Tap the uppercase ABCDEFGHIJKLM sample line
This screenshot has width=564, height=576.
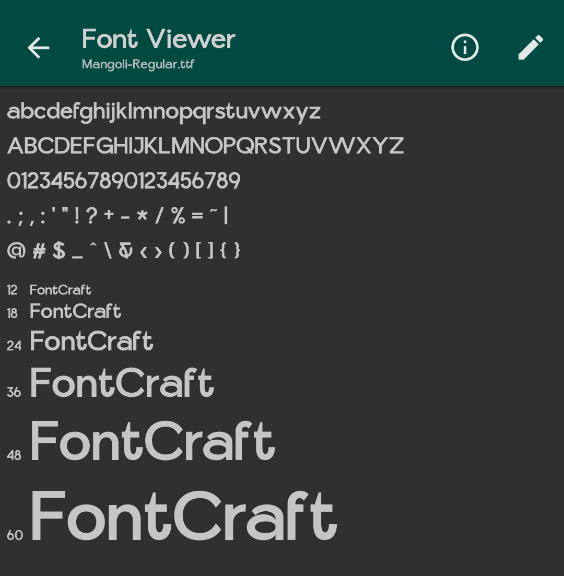click(205, 146)
